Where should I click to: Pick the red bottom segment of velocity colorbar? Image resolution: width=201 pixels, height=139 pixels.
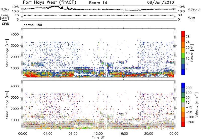(183, 124)
